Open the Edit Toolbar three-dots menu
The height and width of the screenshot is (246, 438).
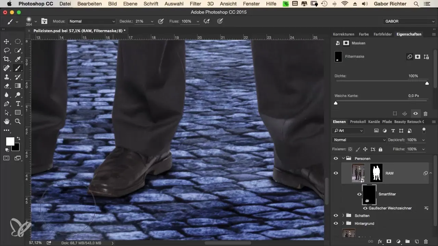(x=6, y=130)
